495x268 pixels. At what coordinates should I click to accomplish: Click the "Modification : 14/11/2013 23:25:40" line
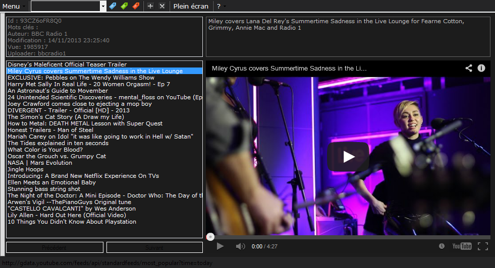pyautogui.click(x=59, y=40)
